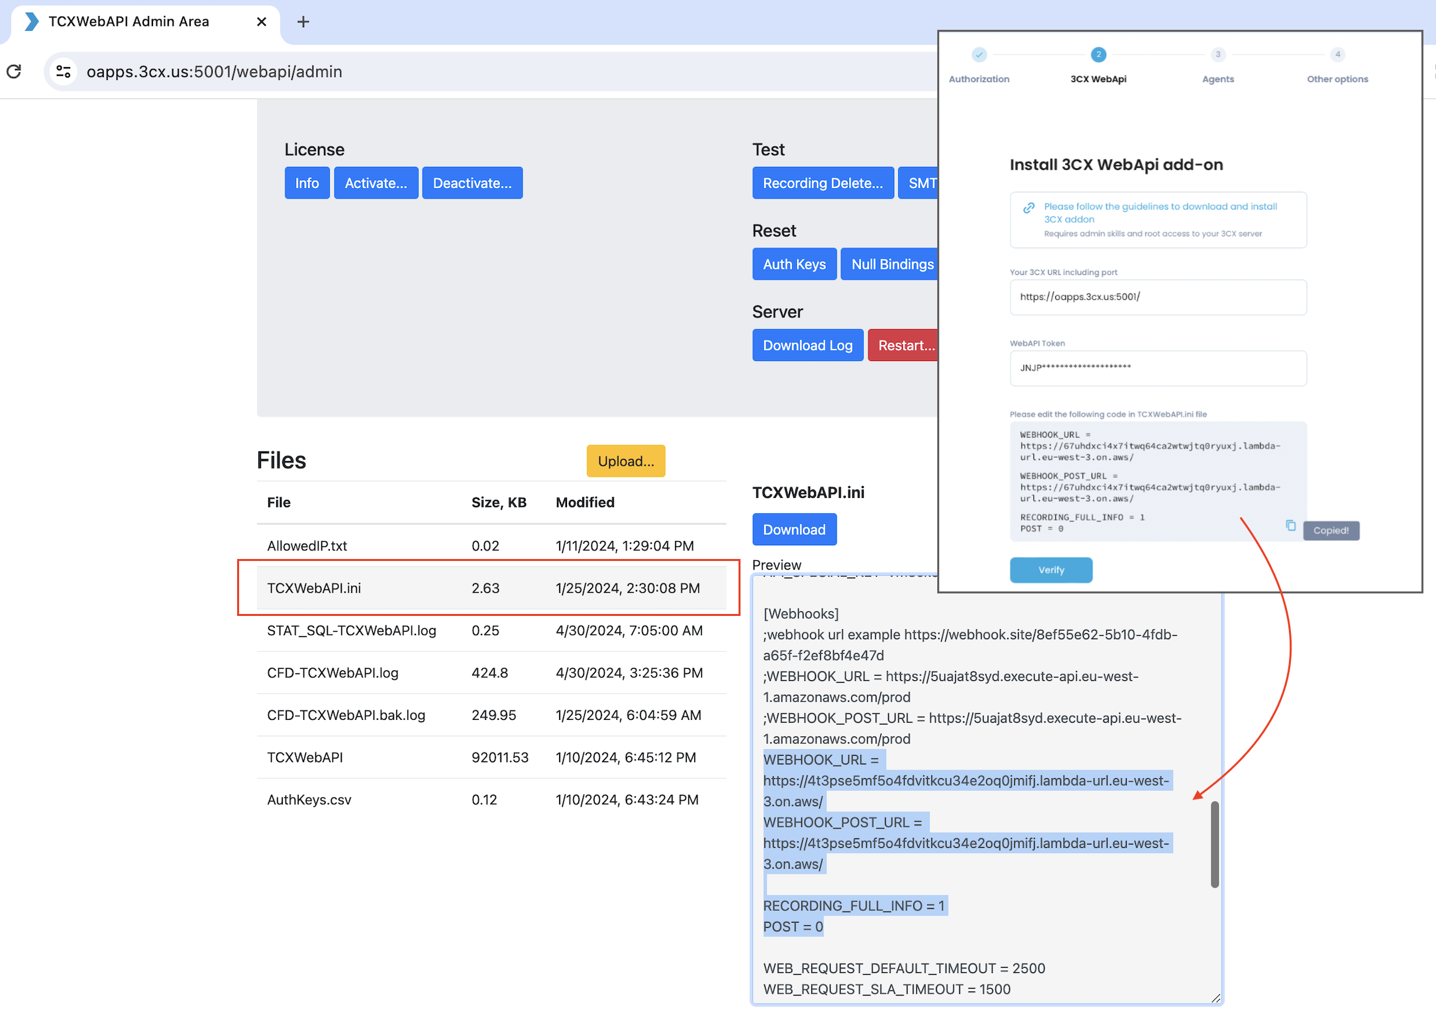Select the STAT_SQL-TCXWebAPI.log file

(491, 631)
